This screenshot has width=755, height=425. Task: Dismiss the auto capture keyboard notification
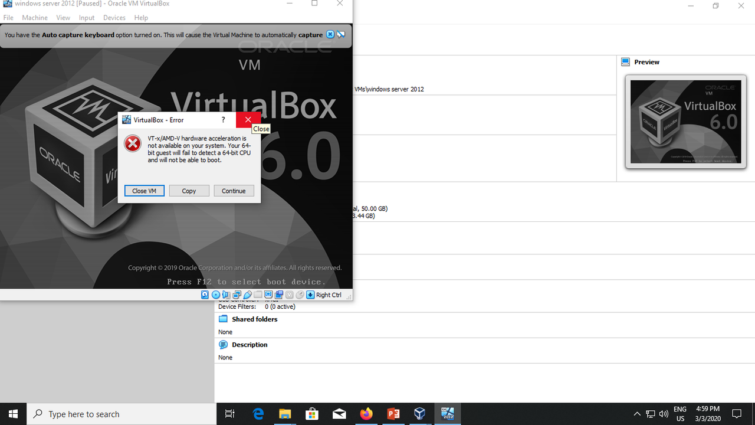click(x=330, y=35)
